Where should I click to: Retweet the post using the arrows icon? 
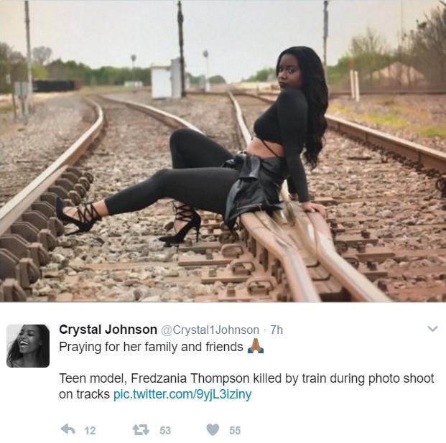point(141,429)
